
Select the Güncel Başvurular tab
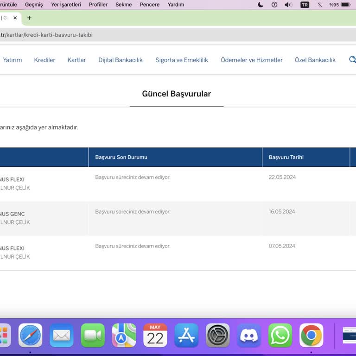click(x=177, y=94)
